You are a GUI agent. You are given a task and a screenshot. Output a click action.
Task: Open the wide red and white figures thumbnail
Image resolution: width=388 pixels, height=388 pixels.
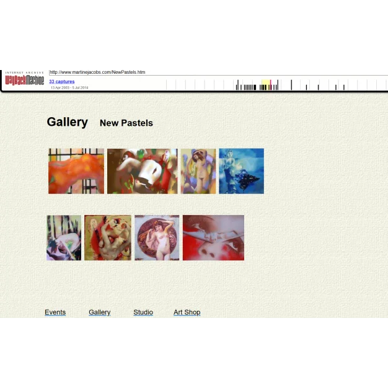tap(142, 171)
